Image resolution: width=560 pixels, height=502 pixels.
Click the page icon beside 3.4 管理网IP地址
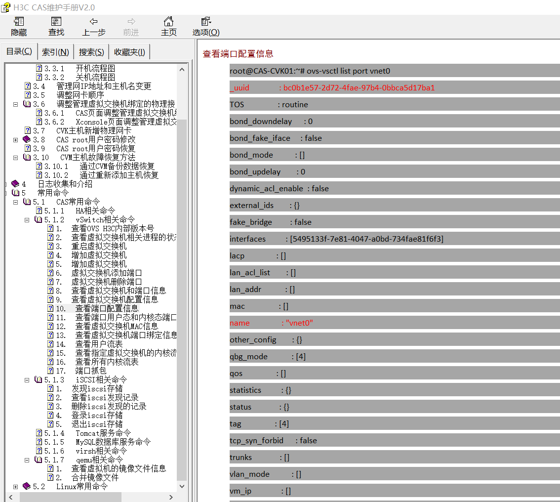pos(28,86)
